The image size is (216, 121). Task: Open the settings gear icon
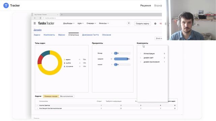click(155, 24)
